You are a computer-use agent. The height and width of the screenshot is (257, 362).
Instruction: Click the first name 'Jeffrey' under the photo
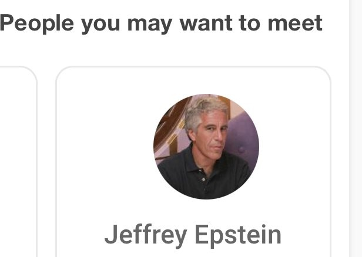pyautogui.click(x=146, y=235)
